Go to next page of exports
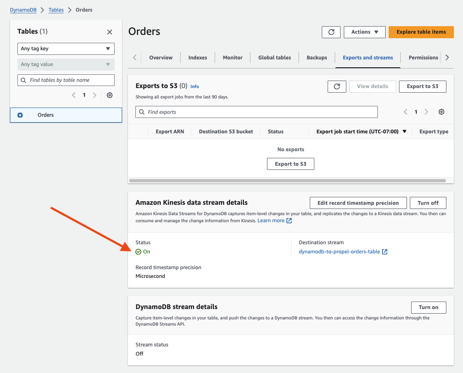The image size is (463, 373). 426,112
